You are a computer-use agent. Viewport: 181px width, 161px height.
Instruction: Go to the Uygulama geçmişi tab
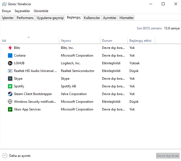[x=50, y=18]
